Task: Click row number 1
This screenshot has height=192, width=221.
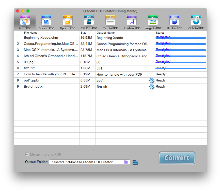Action: tap(18, 38)
